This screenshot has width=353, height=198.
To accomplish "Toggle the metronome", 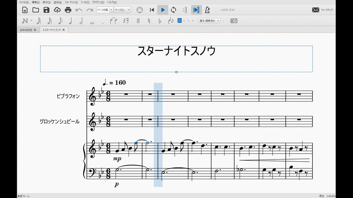I will coord(207,10).
